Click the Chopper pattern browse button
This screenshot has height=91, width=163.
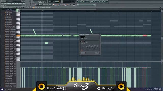coord(82,39)
